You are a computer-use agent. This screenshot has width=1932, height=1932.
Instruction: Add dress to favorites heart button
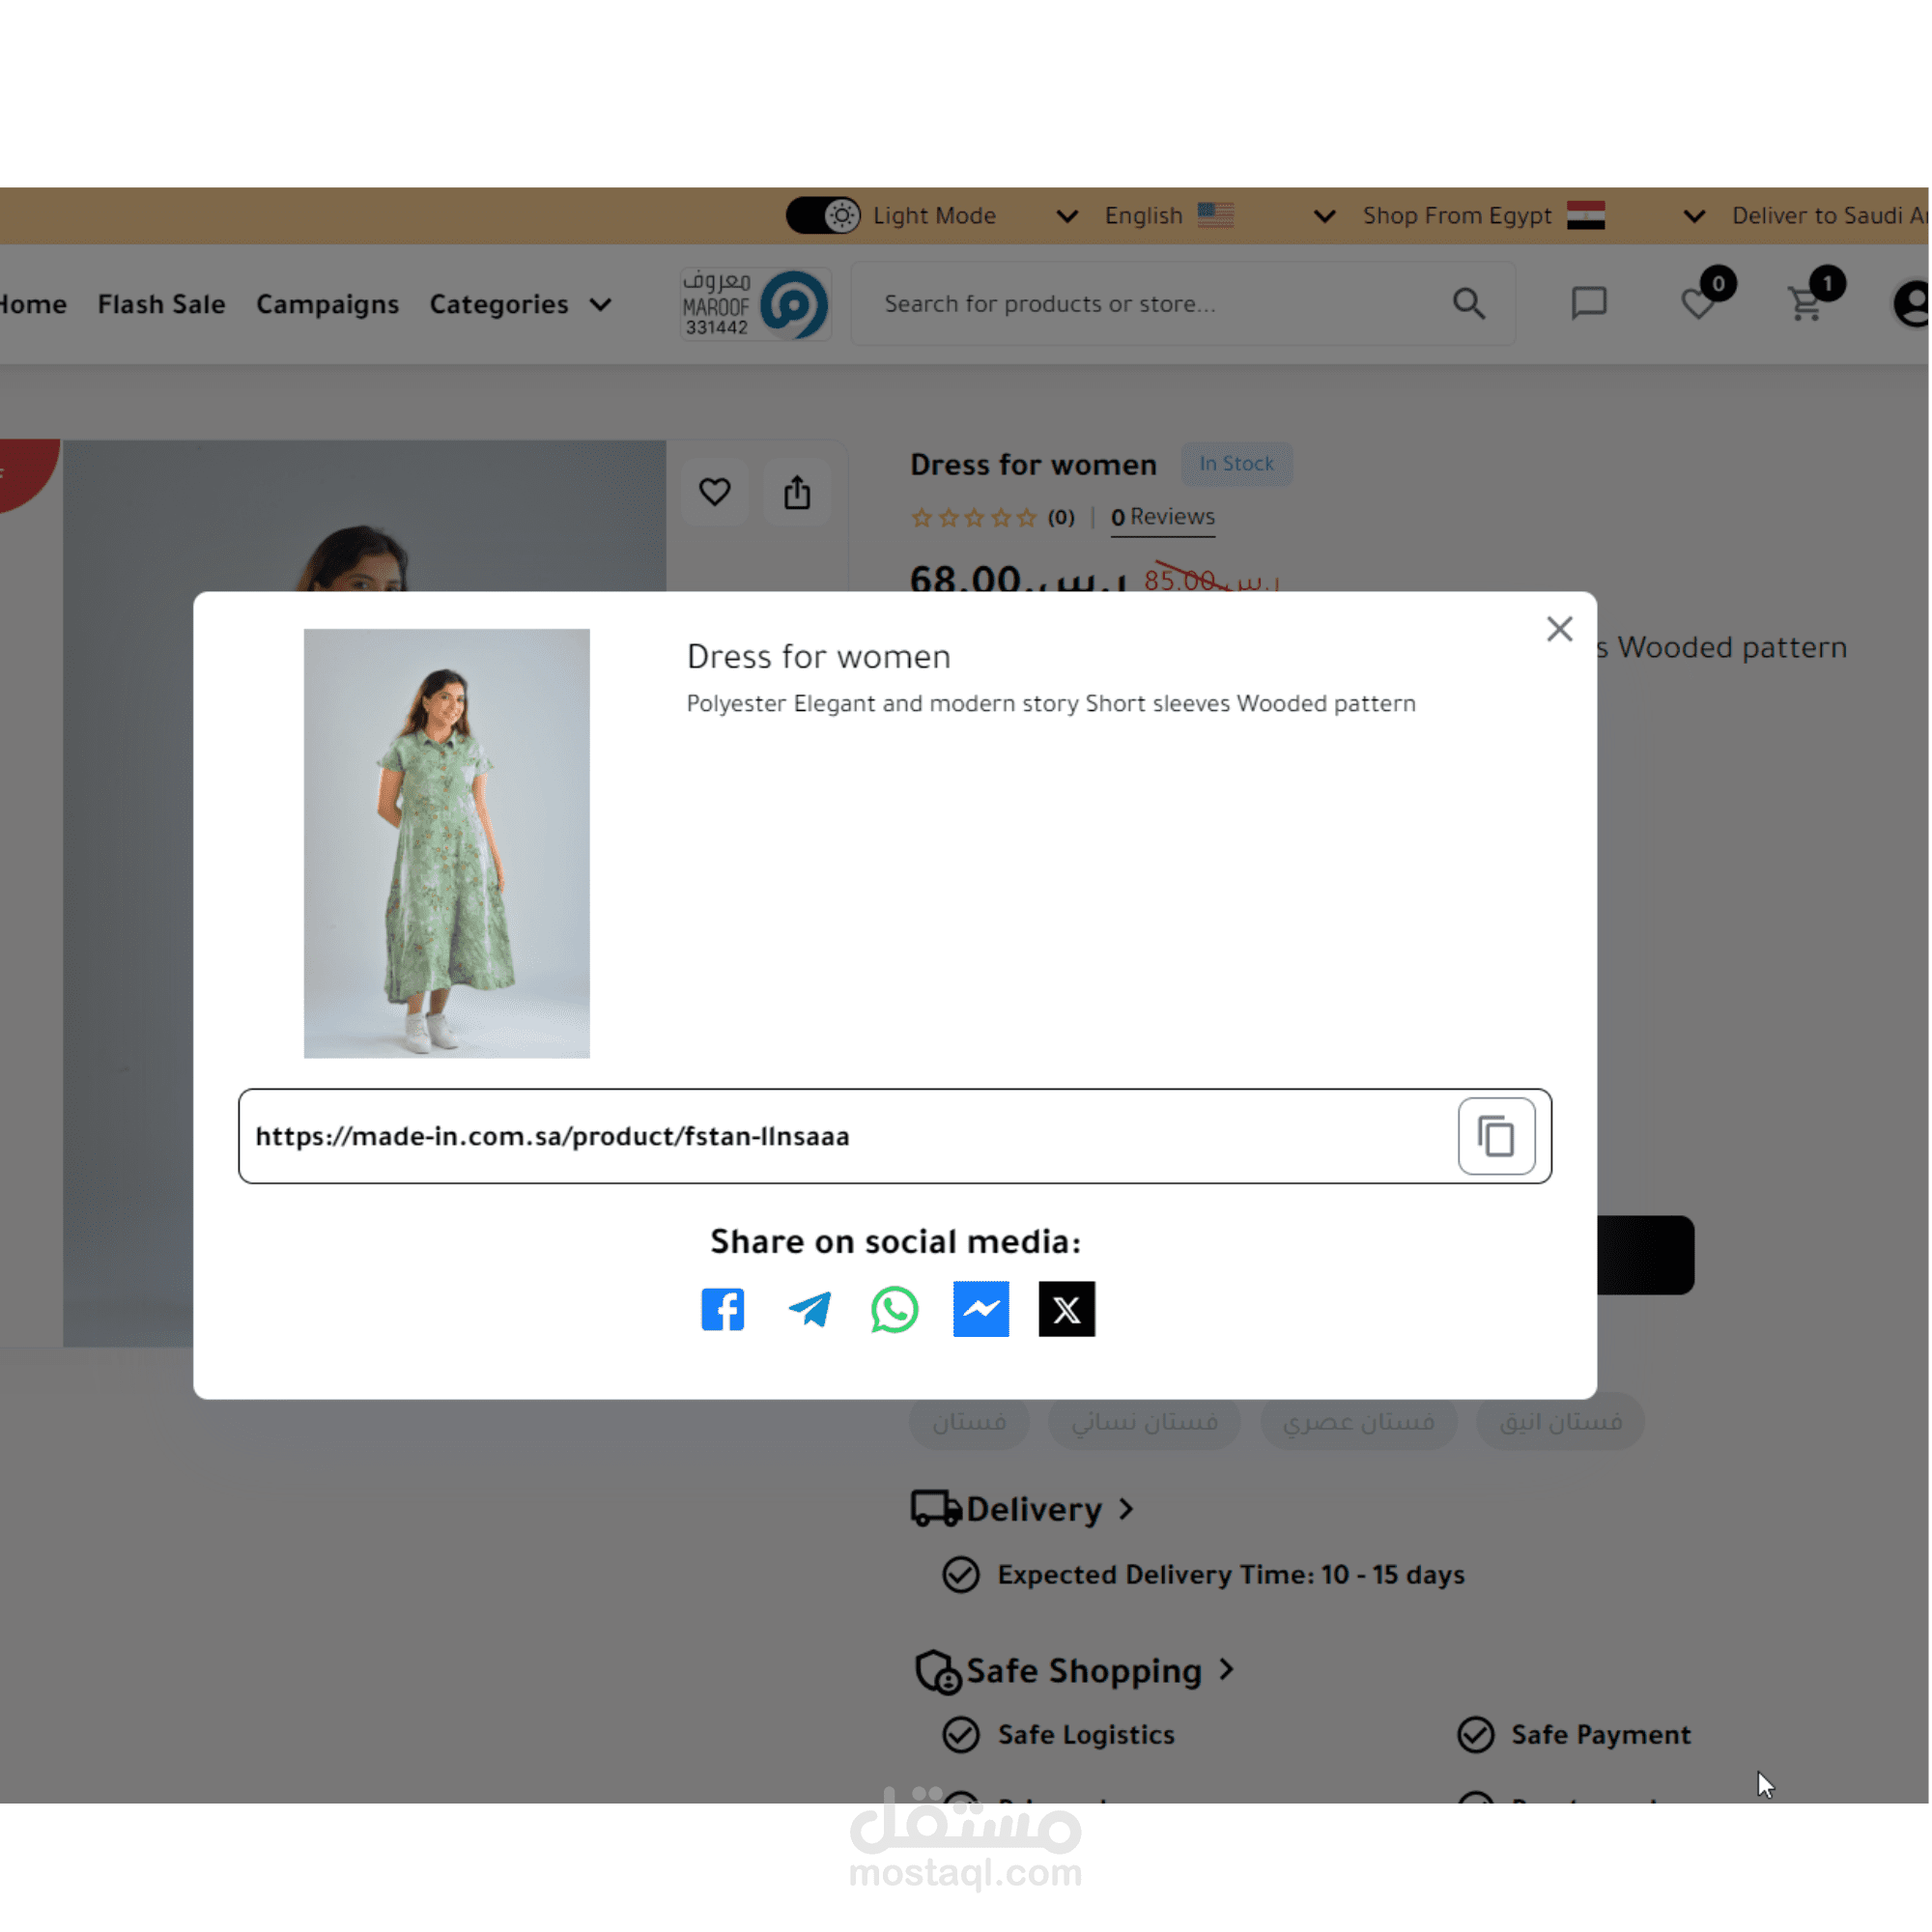coord(714,492)
